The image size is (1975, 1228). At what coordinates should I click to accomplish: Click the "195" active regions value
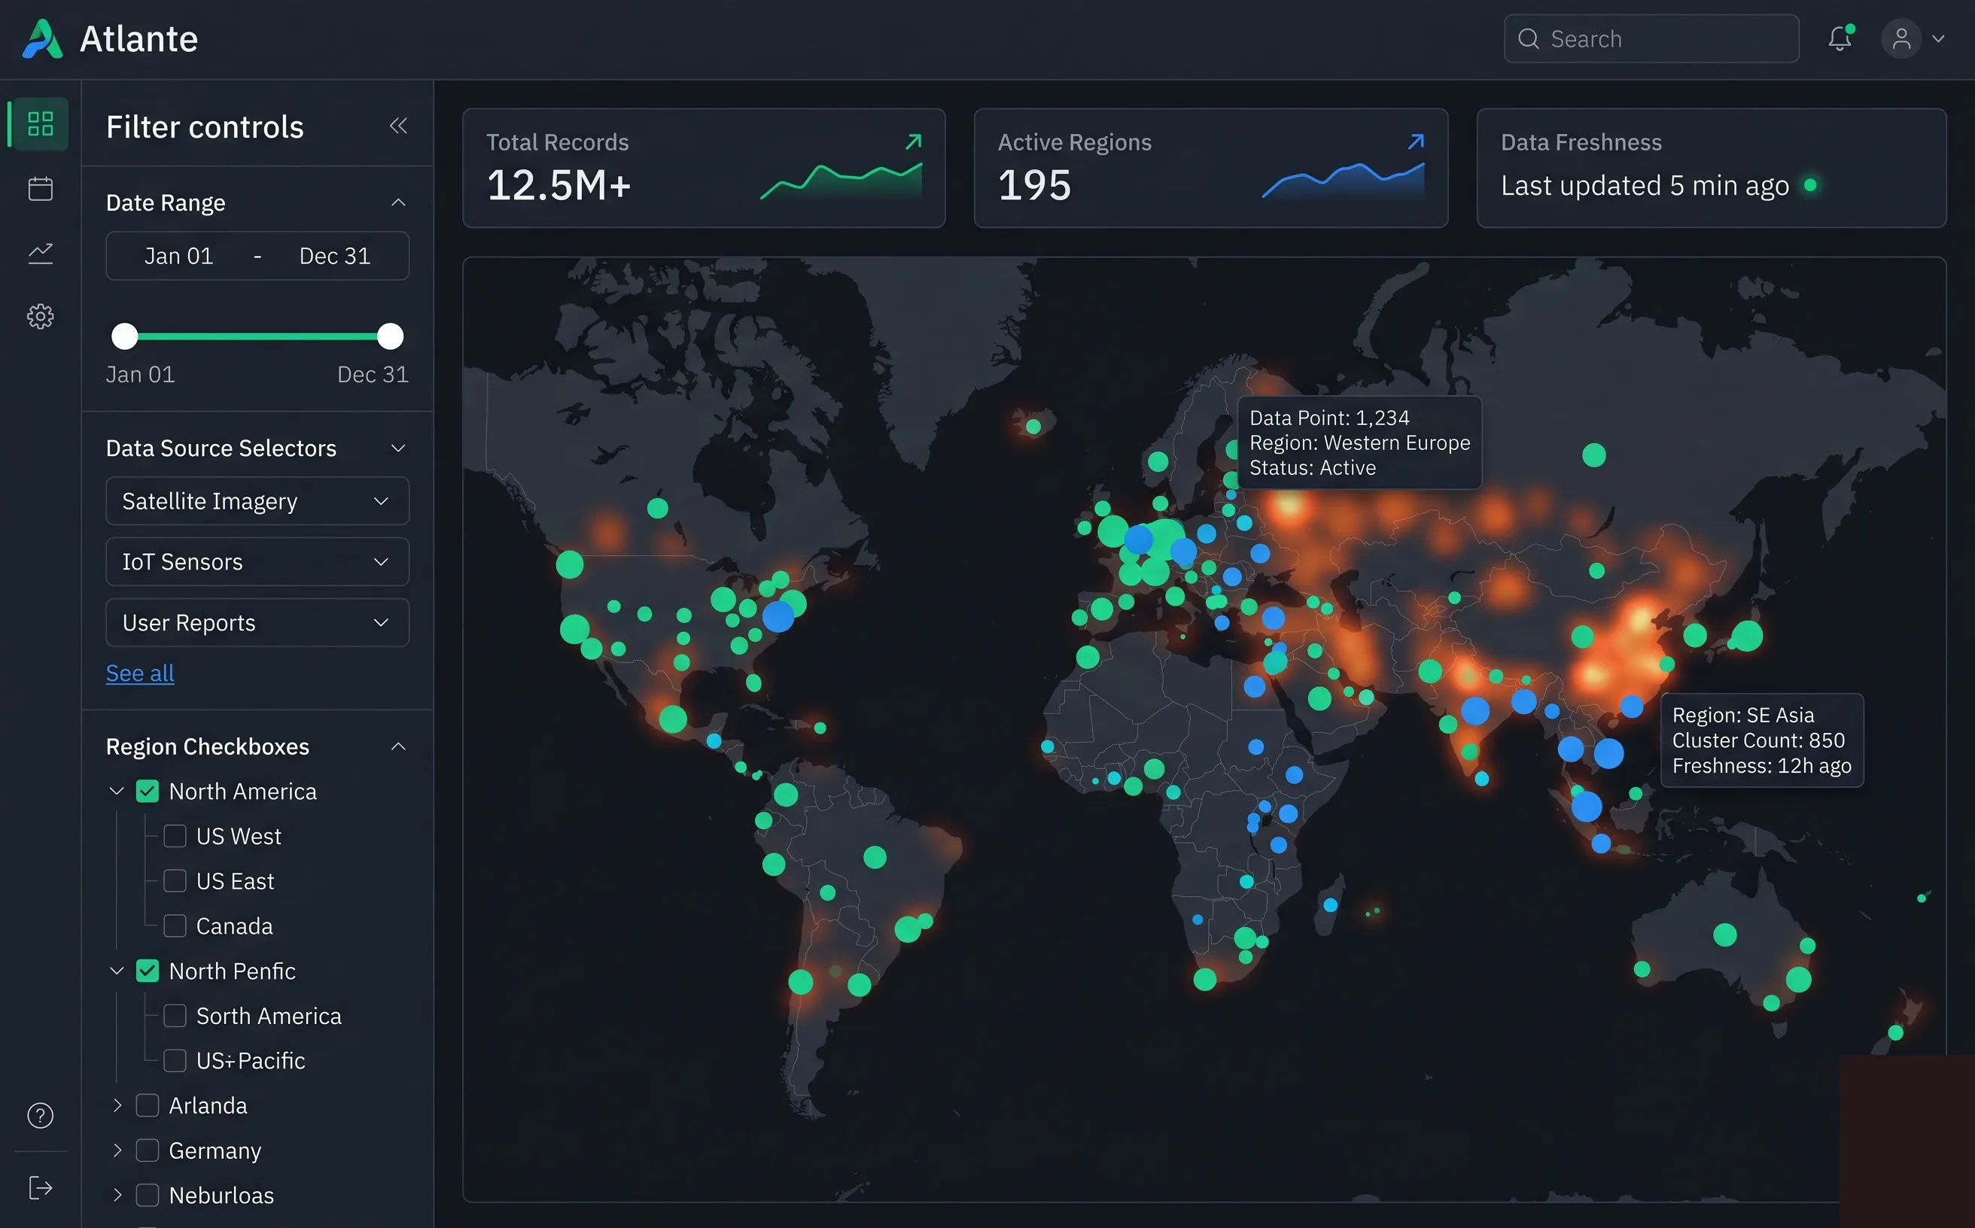(1034, 185)
